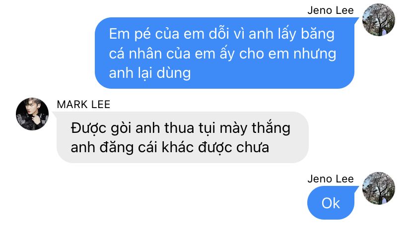Click the line starting 'Em pé của em dỗi'
This screenshot has width=411, height=232.
[x=222, y=34]
